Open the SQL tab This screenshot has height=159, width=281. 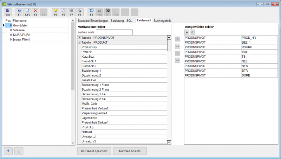tap(129, 21)
